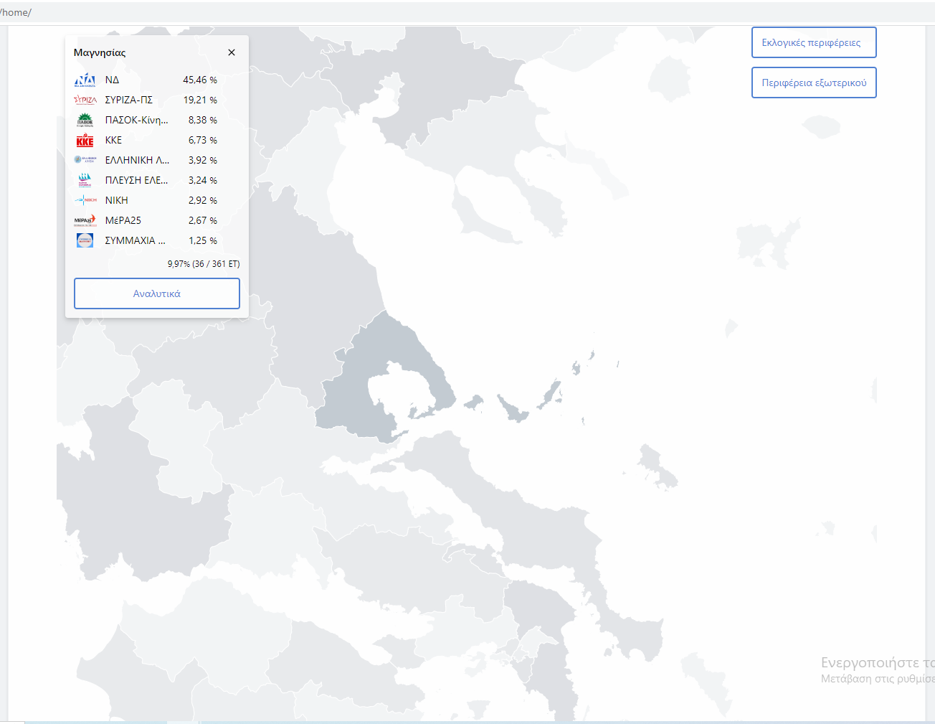Click the ΣΥΡΙΖΑ-ΠΣ party name text

[x=129, y=100]
